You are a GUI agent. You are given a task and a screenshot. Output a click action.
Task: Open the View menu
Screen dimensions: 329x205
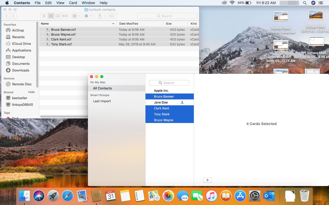tap(60, 3)
